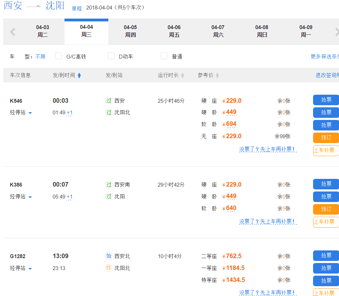Grab K386 硬座 ticket with 抢票
339x296 pixels.
pyautogui.click(x=326, y=184)
